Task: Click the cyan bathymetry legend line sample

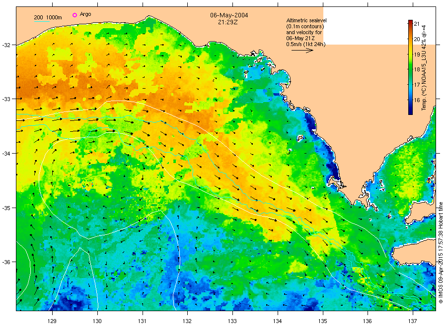Action: click(42, 21)
